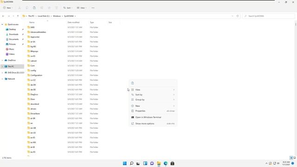Choose Open in Windows Terminal

tap(153, 117)
